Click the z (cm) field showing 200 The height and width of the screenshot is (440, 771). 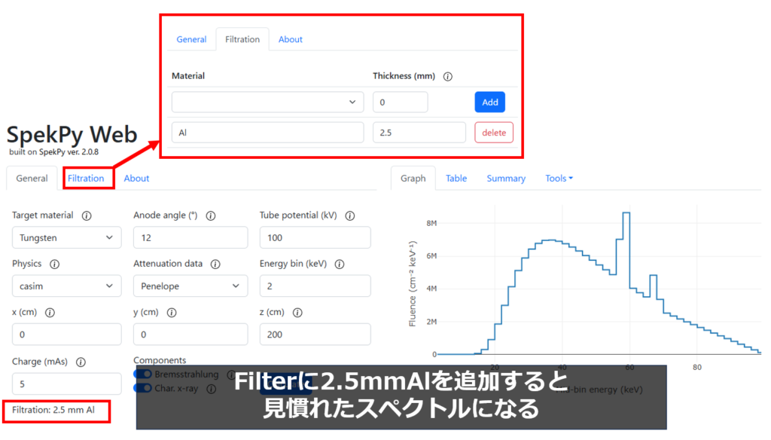tap(315, 335)
